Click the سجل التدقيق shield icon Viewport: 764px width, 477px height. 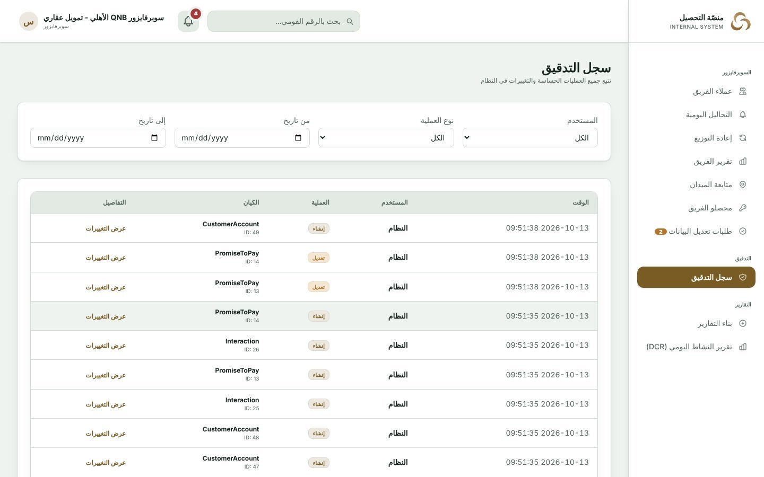[x=743, y=277]
